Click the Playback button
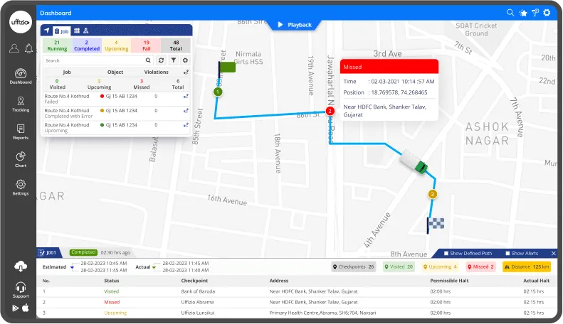This screenshot has width=563, height=324. pos(295,25)
